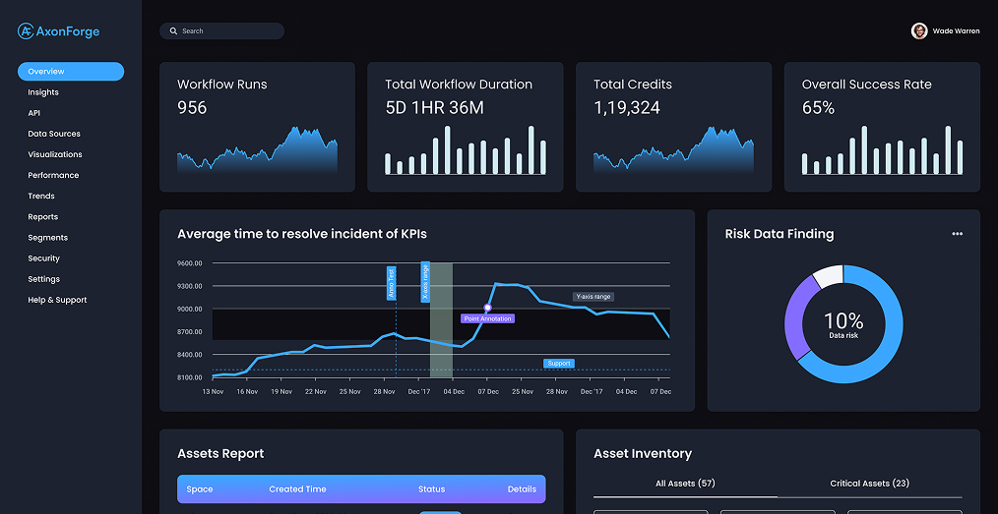Navigate to the Security section
This screenshot has width=998, height=514.
click(x=44, y=258)
